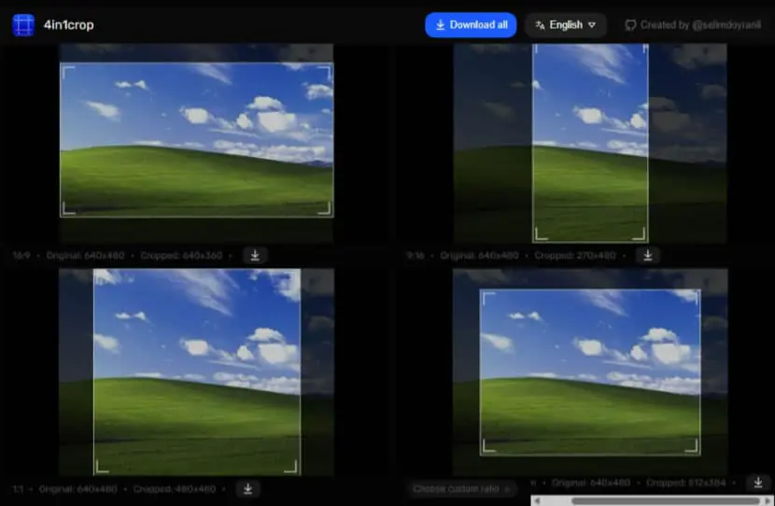This screenshot has height=506, width=775.
Task: Download the 1:1 cropped image
Action: [x=248, y=488]
